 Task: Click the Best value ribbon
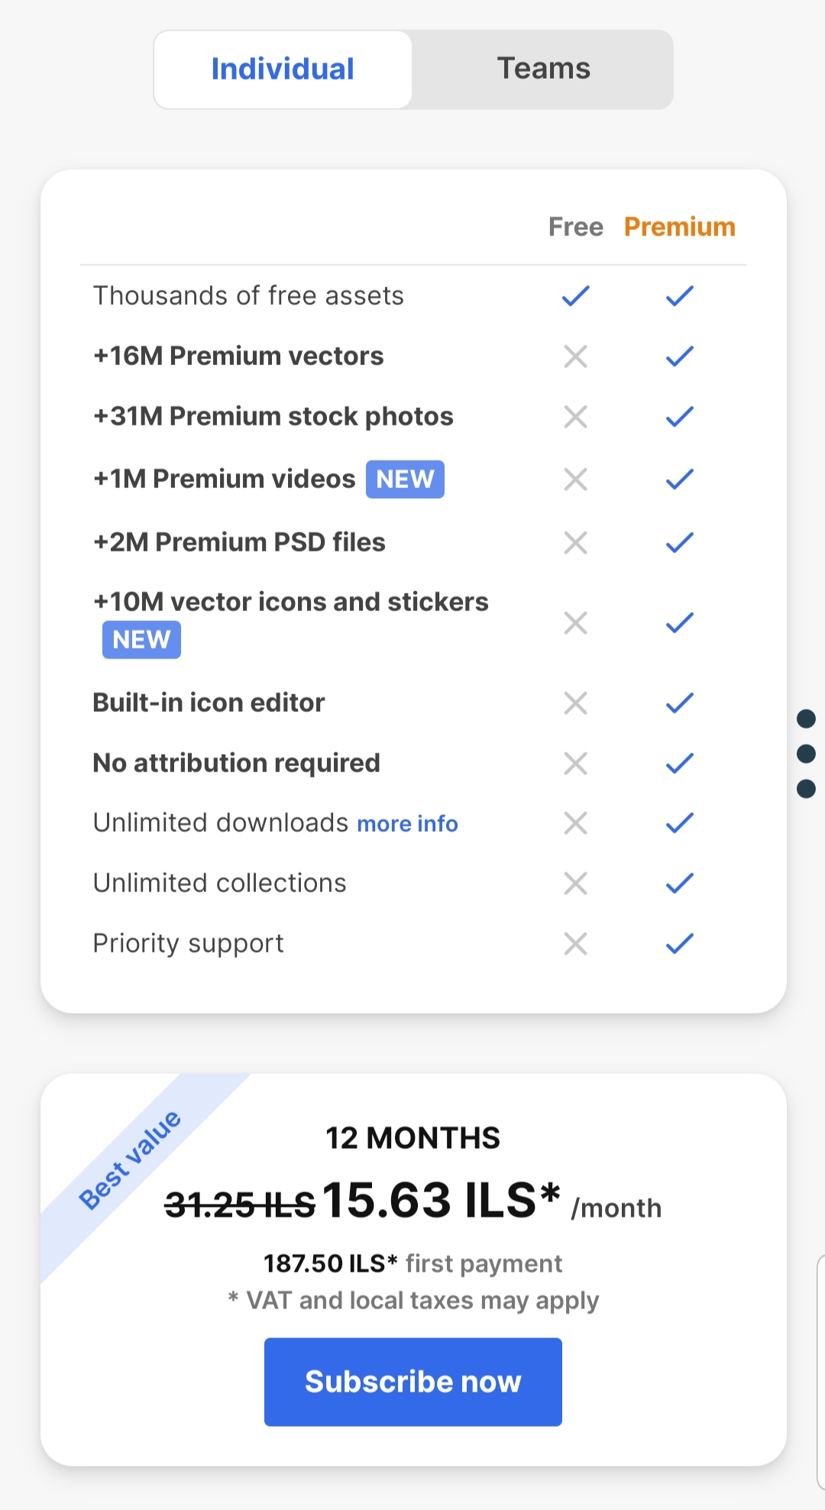(x=130, y=1160)
